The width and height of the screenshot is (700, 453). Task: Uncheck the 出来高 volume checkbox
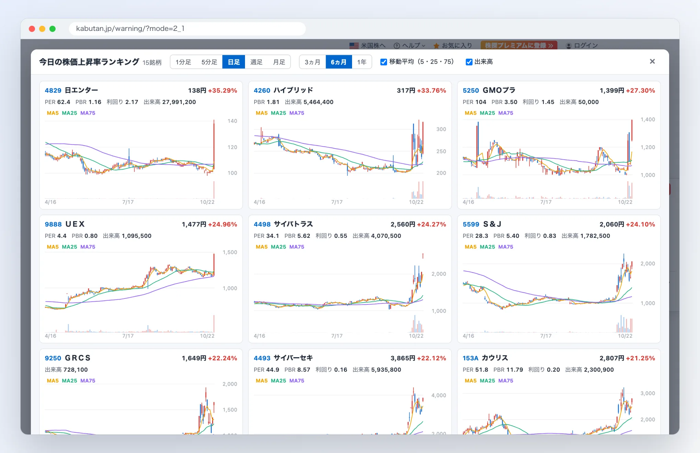pyautogui.click(x=469, y=62)
